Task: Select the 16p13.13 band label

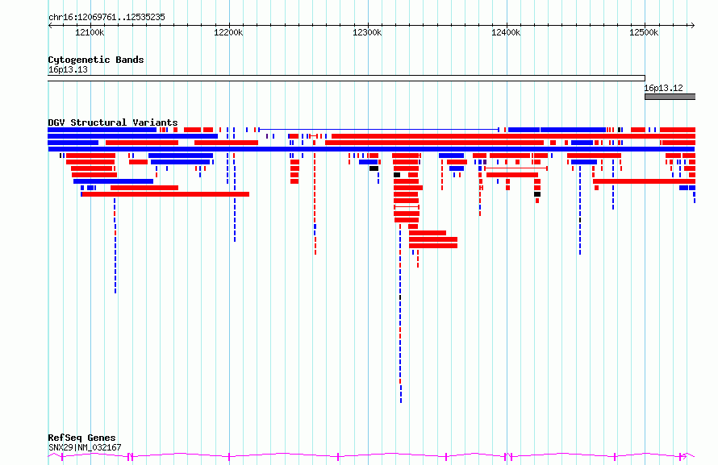Action: [x=68, y=69]
